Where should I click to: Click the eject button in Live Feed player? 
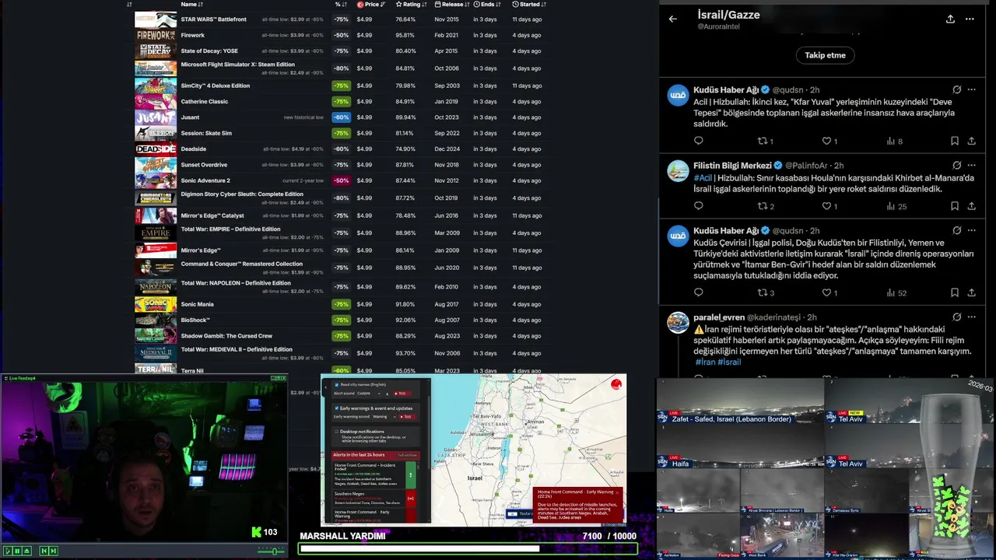(x=26, y=551)
